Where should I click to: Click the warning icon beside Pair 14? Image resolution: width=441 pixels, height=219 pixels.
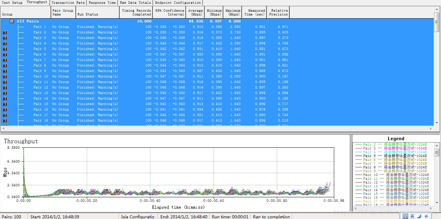(x=5, y=98)
